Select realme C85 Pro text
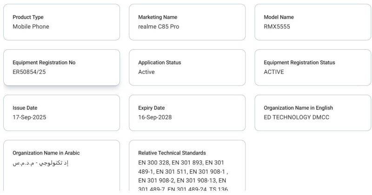Screen dimensions: 372x195 (159, 26)
